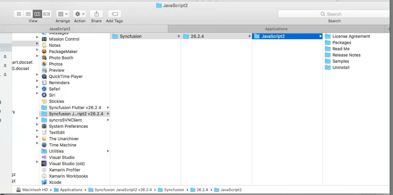Expand the Utilities folder
393x195 pixels.
pos(108,151)
